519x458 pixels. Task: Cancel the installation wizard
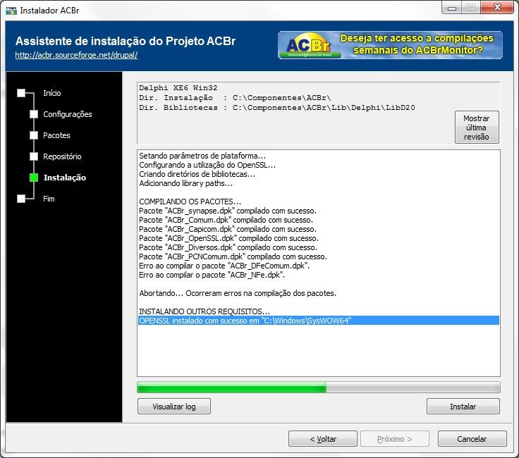(x=472, y=439)
